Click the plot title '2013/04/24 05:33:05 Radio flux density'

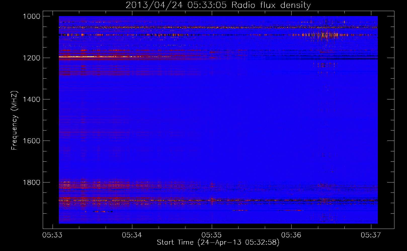(218, 5)
